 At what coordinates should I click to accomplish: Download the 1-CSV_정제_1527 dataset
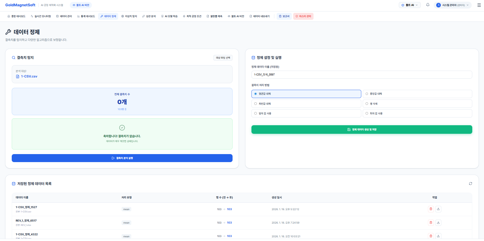(438, 209)
